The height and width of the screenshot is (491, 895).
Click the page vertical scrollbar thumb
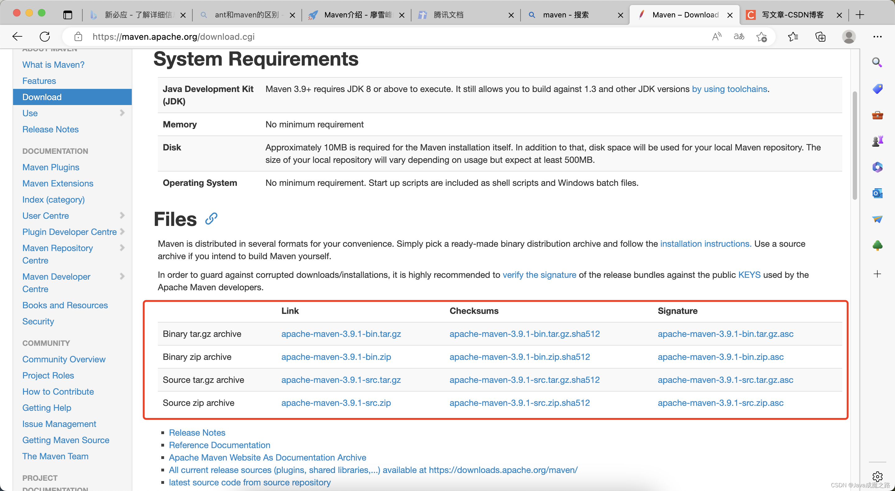tap(854, 145)
